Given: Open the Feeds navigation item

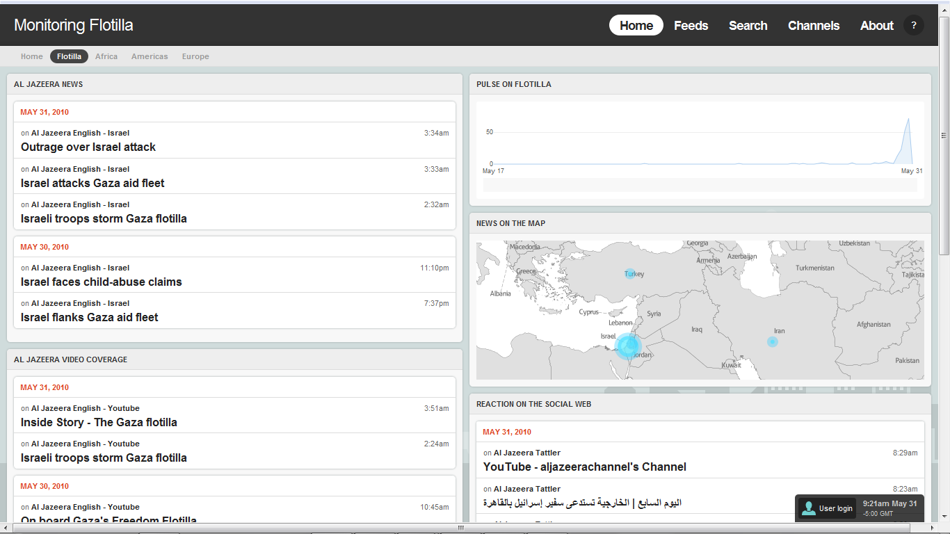Looking at the screenshot, I should [691, 26].
